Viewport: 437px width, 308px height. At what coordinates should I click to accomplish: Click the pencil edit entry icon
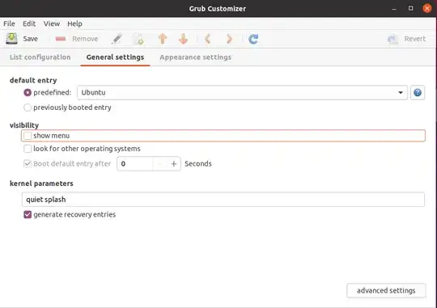tap(117, 39)
